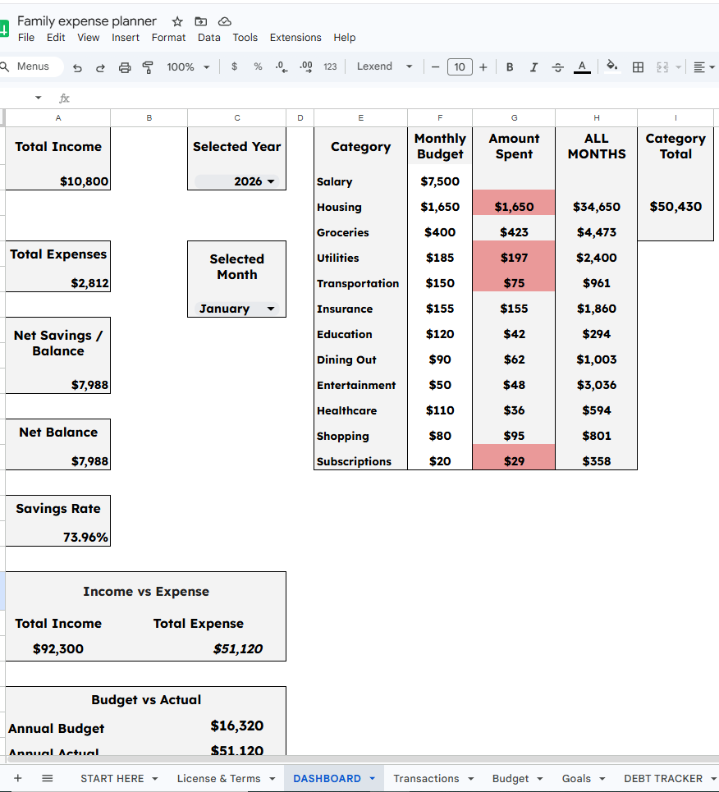This screenshot has height=792, width=719.
Task: Switch to the Goals sheet
Action: coord(576,778)
